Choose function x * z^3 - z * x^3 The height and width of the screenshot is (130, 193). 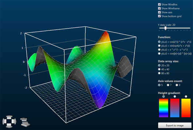[x=159, y=50]
